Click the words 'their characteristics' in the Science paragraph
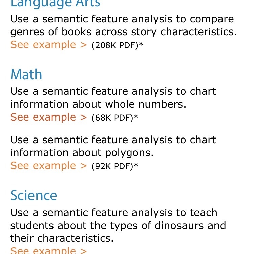The height and width of the screenshot is (254, 254). (x=62, y=238)
